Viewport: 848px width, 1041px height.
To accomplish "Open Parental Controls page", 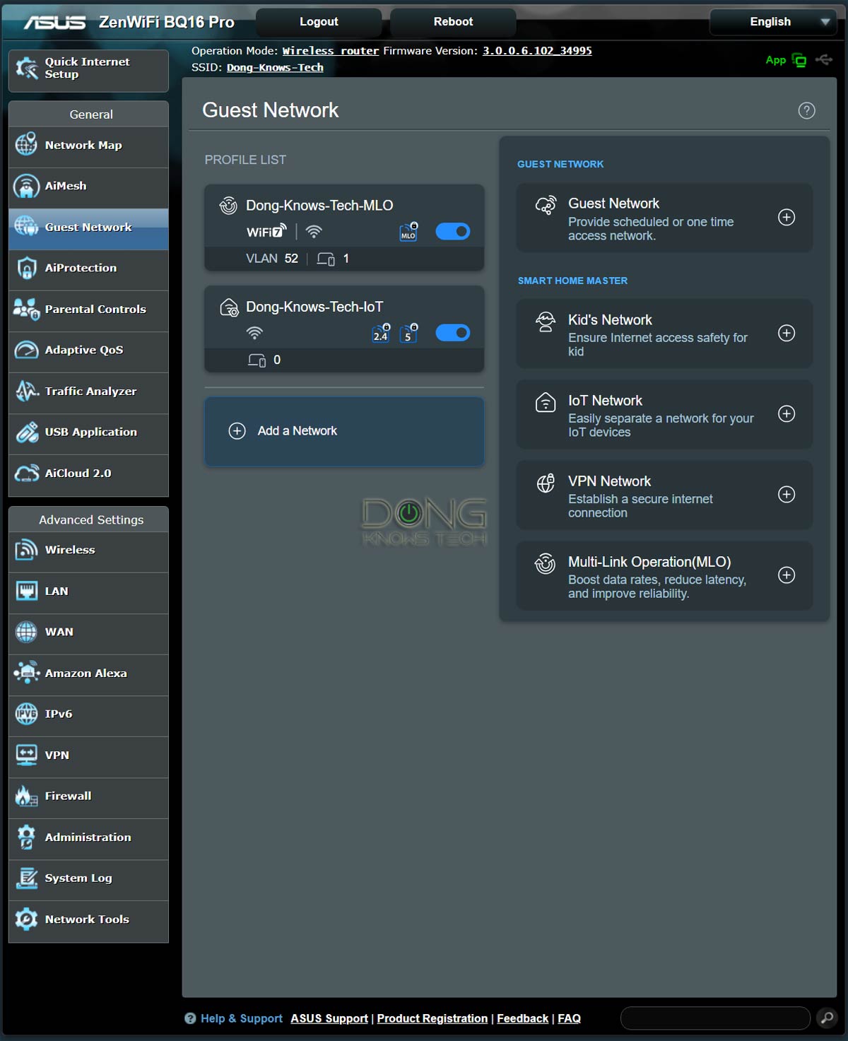I will point(88,310).
